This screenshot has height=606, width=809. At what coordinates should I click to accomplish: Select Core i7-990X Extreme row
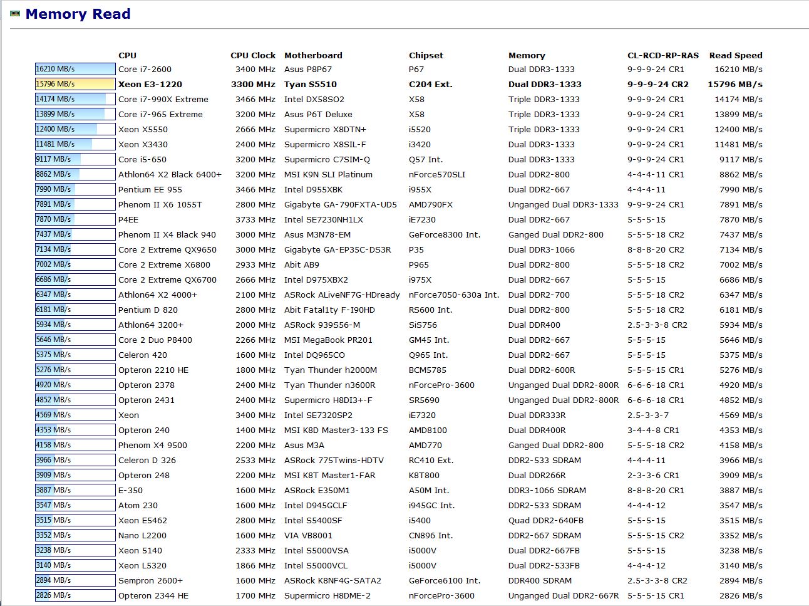(x=163, y=100)
